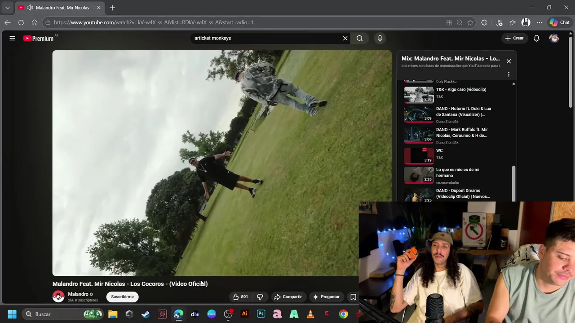Click the video player area

pos(222,163)
